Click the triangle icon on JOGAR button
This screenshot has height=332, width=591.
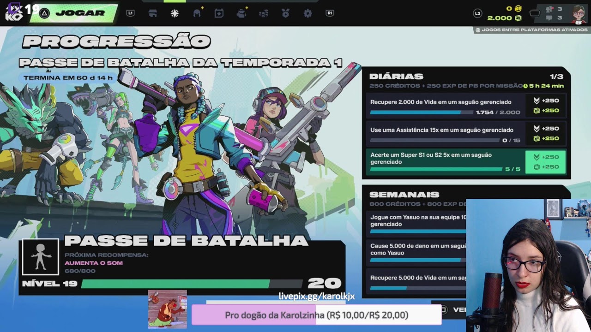tap(44, 13)
